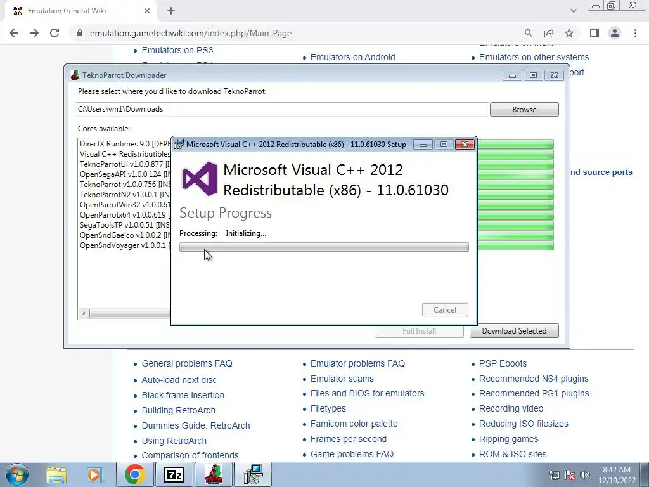Open Windows Explorer from taskbar

56,474
